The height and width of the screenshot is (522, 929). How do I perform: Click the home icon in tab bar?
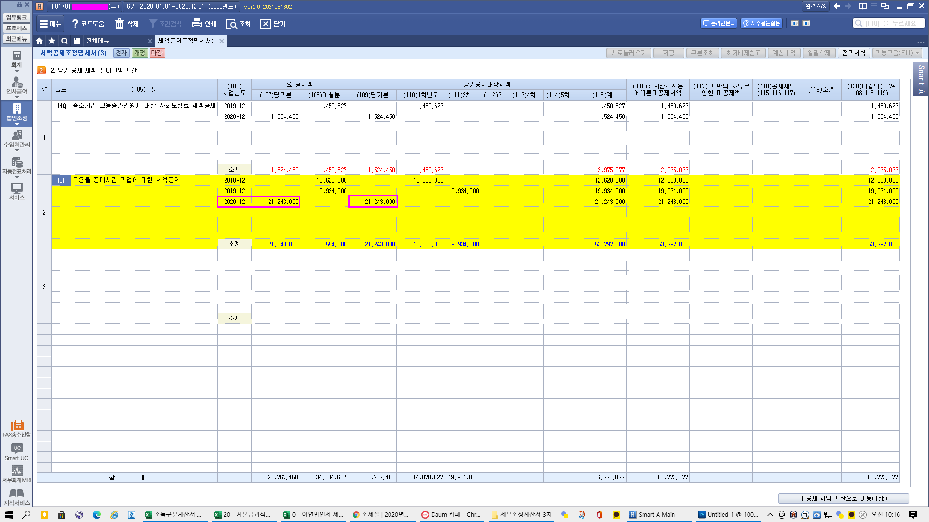(x=39, y=41)
